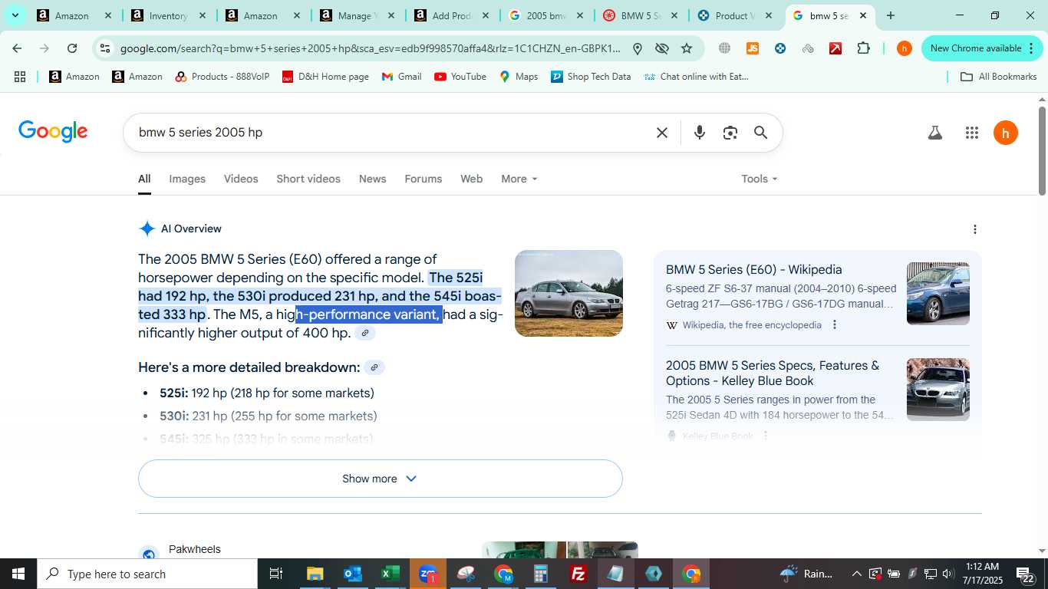Switch to News results tab

coord(372,179)
